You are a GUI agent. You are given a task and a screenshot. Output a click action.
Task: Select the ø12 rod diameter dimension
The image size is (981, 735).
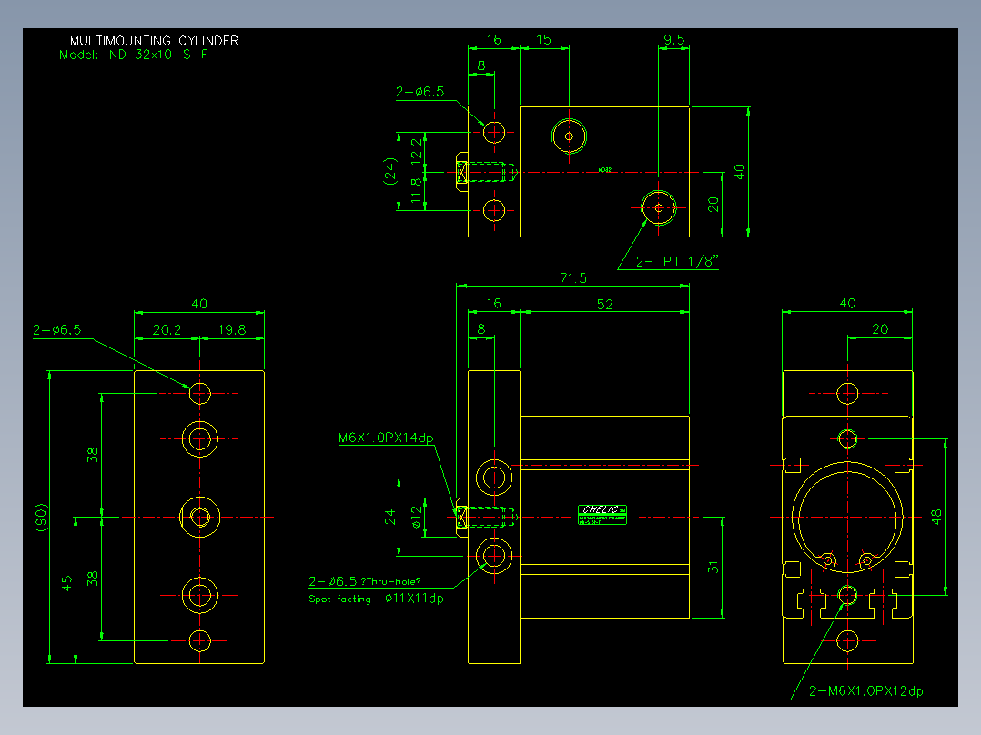[x=416, y=518]
